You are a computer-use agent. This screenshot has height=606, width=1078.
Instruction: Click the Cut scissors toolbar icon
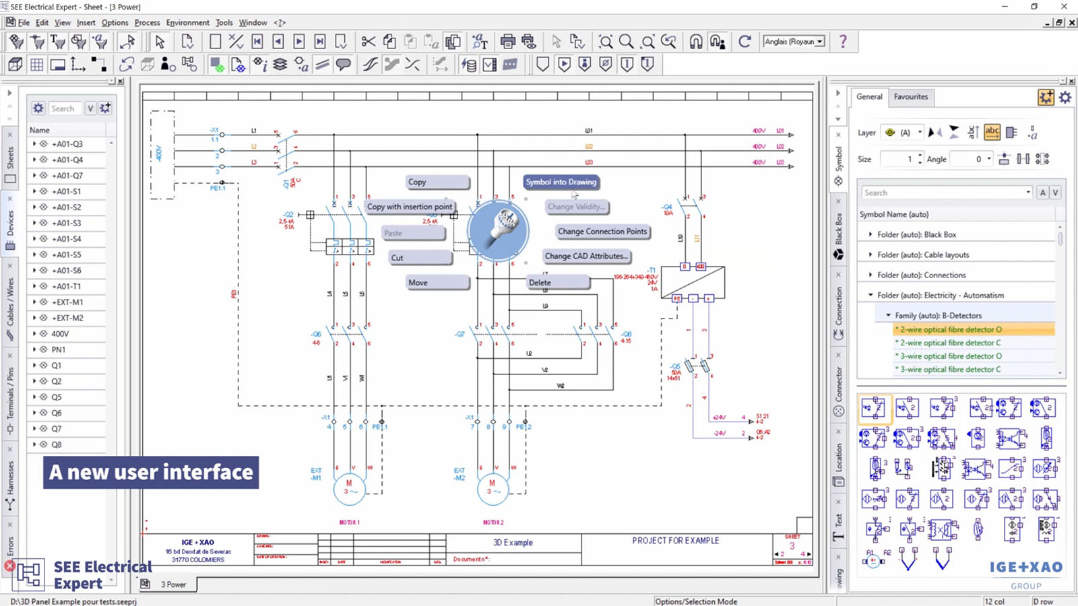pos(368,42)
